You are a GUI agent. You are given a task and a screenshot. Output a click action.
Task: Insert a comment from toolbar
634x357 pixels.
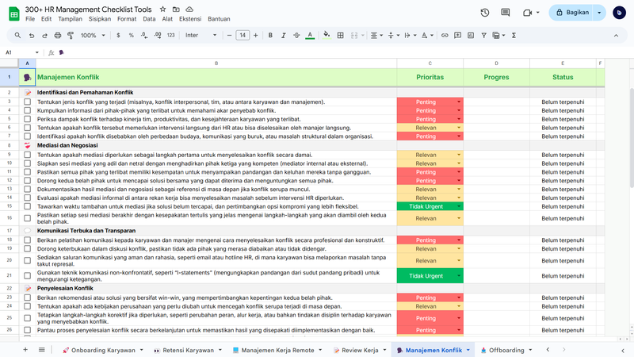pyautogui.click(x=458, y=36)
